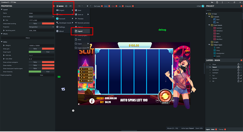This screenshot has height=132, width=243.
Task: Collapse the Editor section
Action: (2, 42)
